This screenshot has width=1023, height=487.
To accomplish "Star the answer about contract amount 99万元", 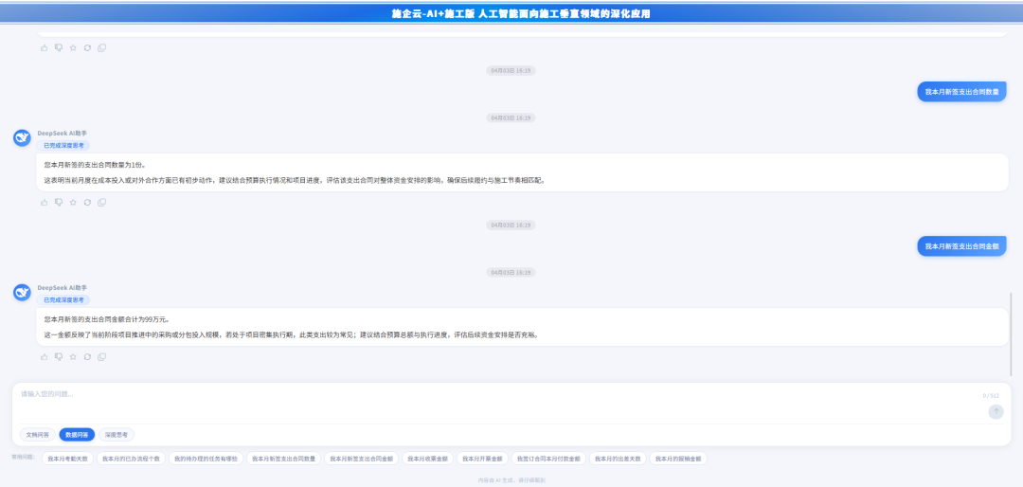I will coord(73,357).
